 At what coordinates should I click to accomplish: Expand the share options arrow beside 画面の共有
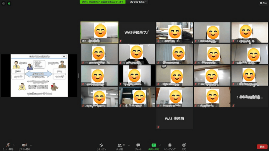click(x=160, y=145)
